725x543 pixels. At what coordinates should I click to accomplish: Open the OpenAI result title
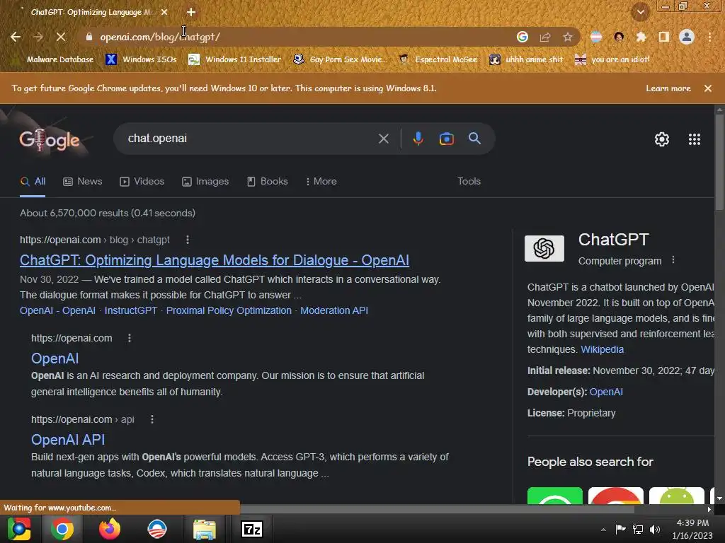tap(55, 358)
